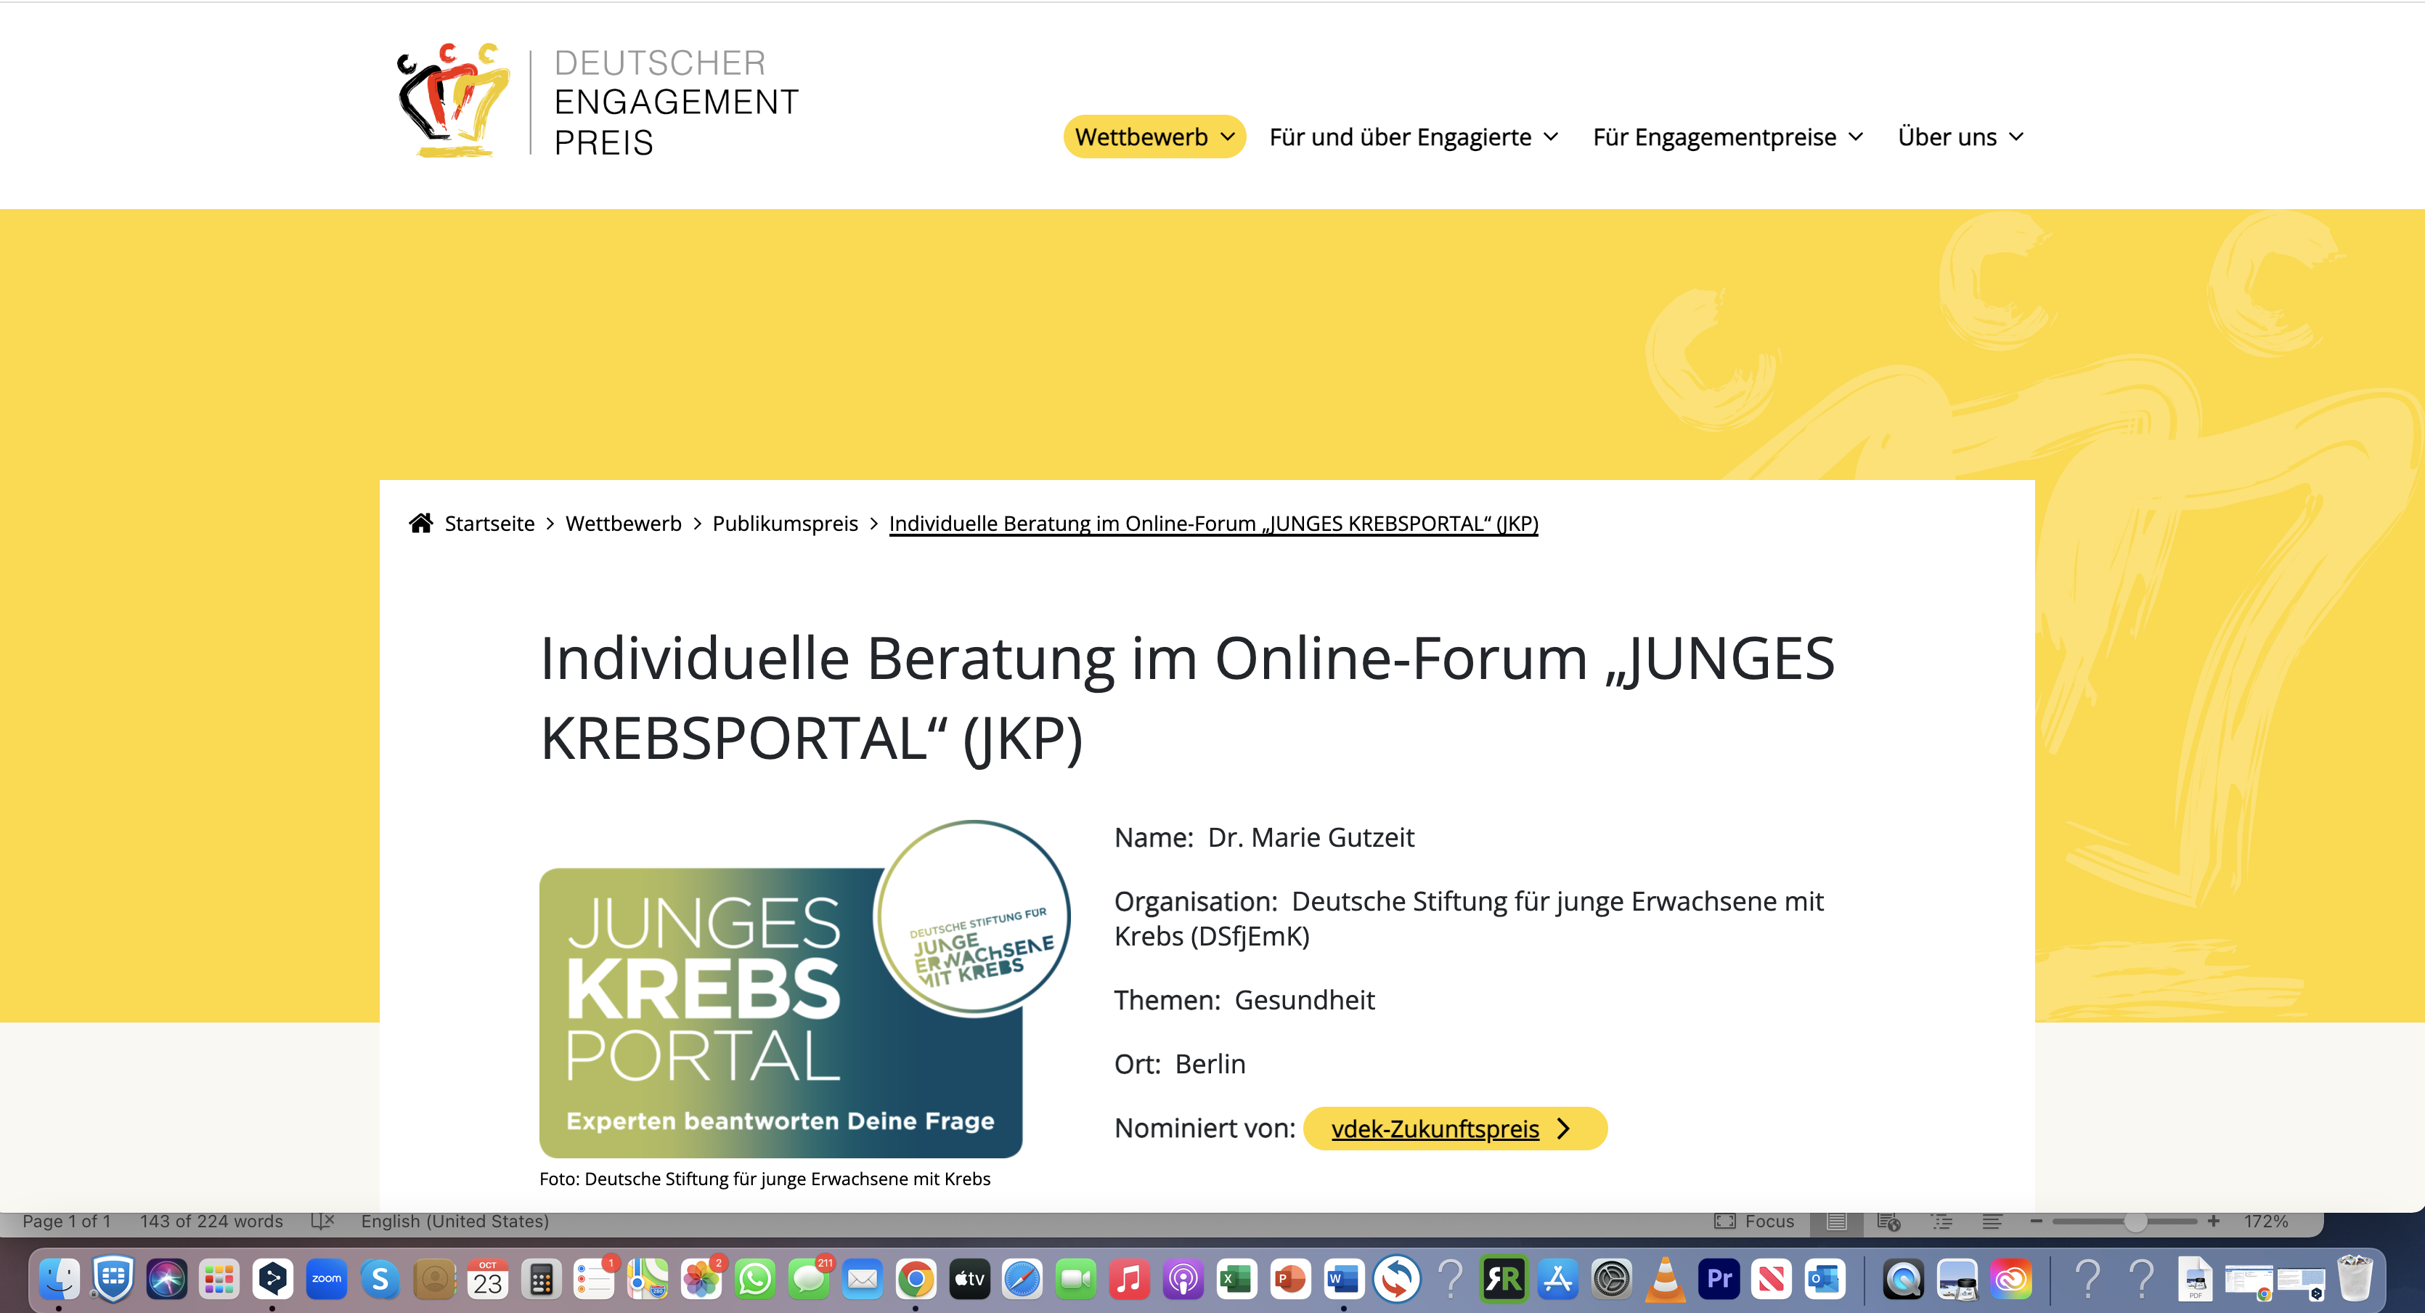Click the spelling check icon in Word status bar
Screen dimensions: 2425x1313
click(323, 1221)
